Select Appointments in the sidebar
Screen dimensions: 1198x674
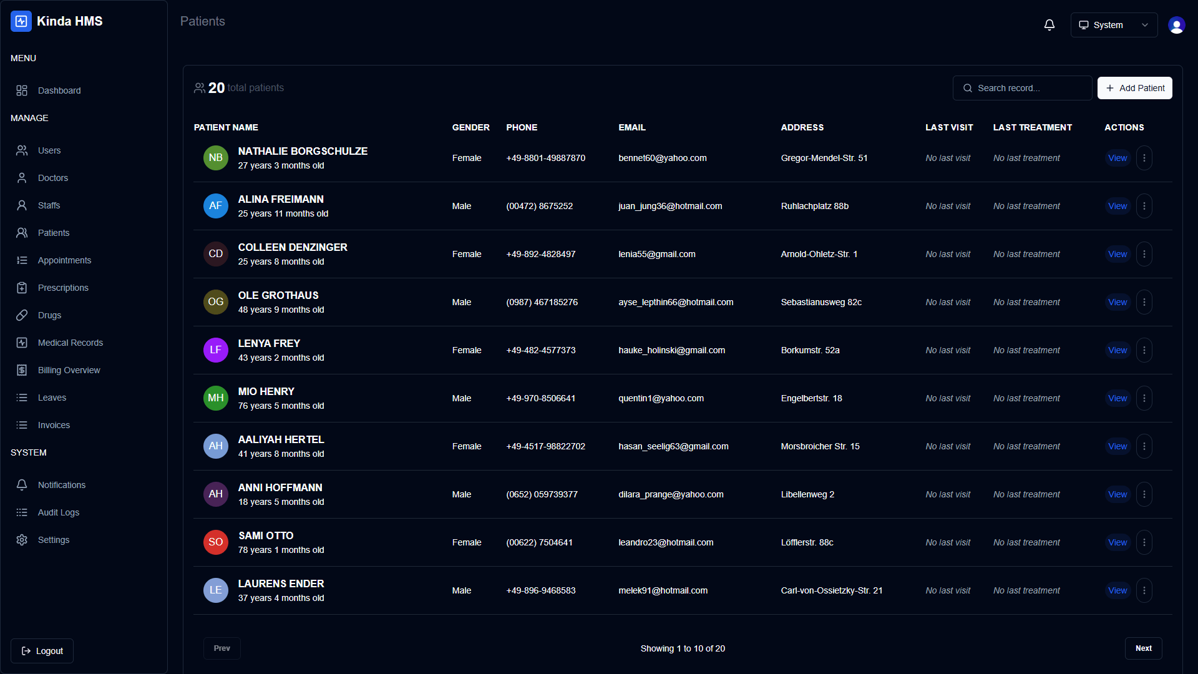point(64,260)
